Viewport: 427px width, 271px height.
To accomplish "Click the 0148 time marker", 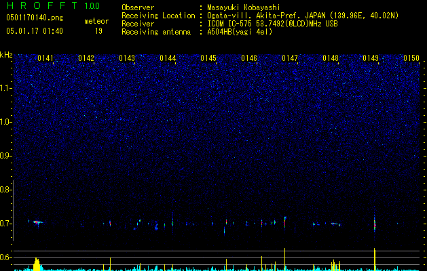I will 331,58.
